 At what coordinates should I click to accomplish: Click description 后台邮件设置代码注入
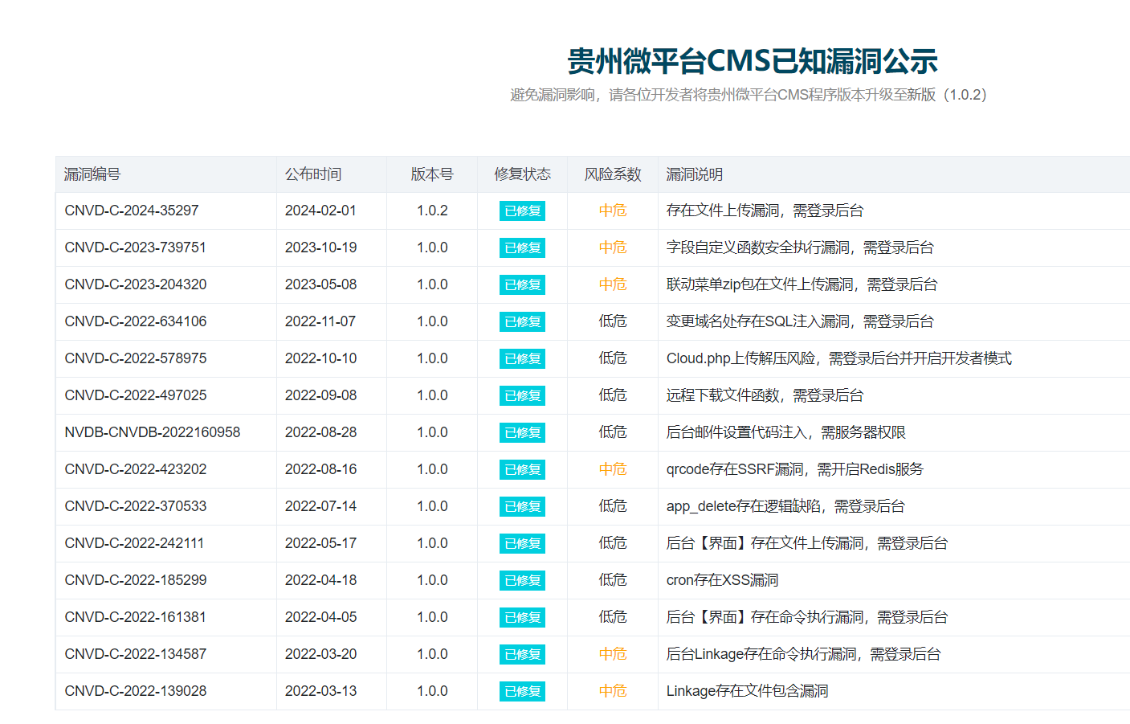(736, 432)
